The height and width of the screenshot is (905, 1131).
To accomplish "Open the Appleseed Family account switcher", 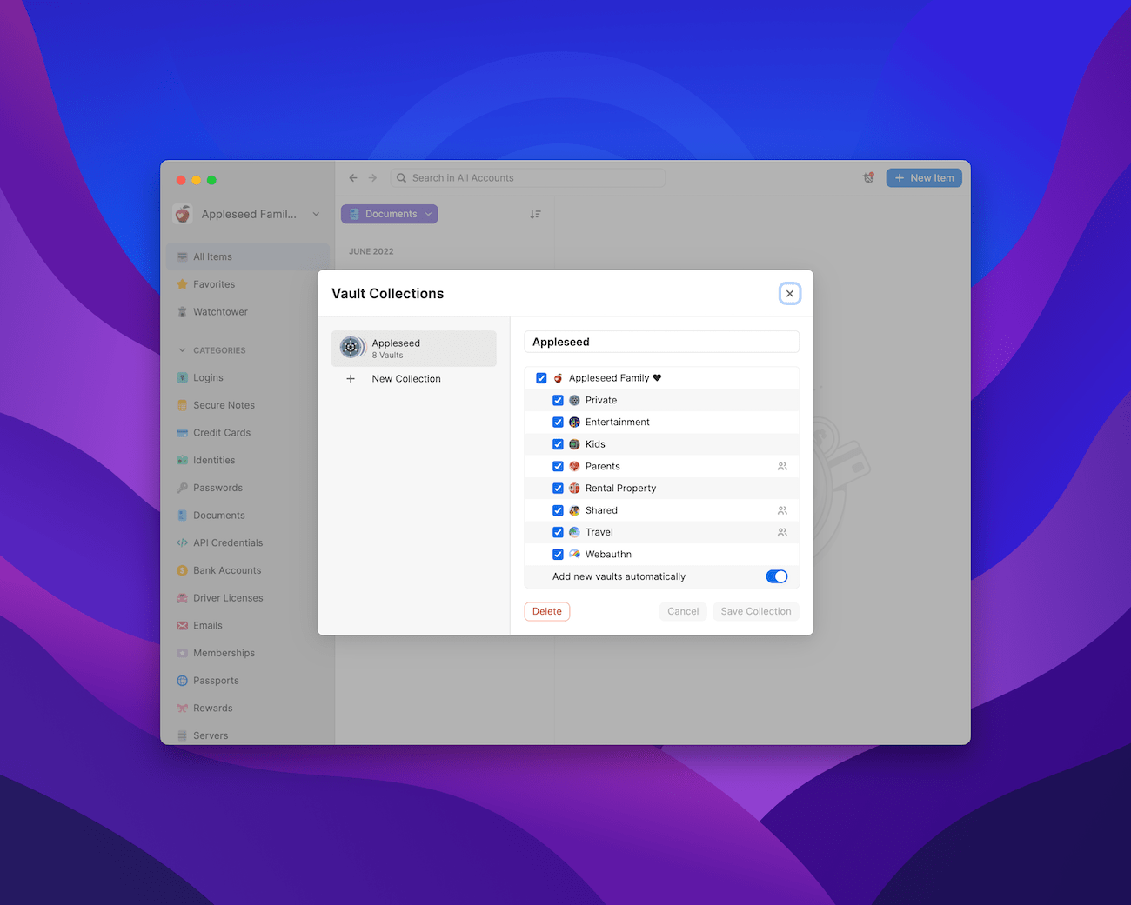I will point(247,214).
